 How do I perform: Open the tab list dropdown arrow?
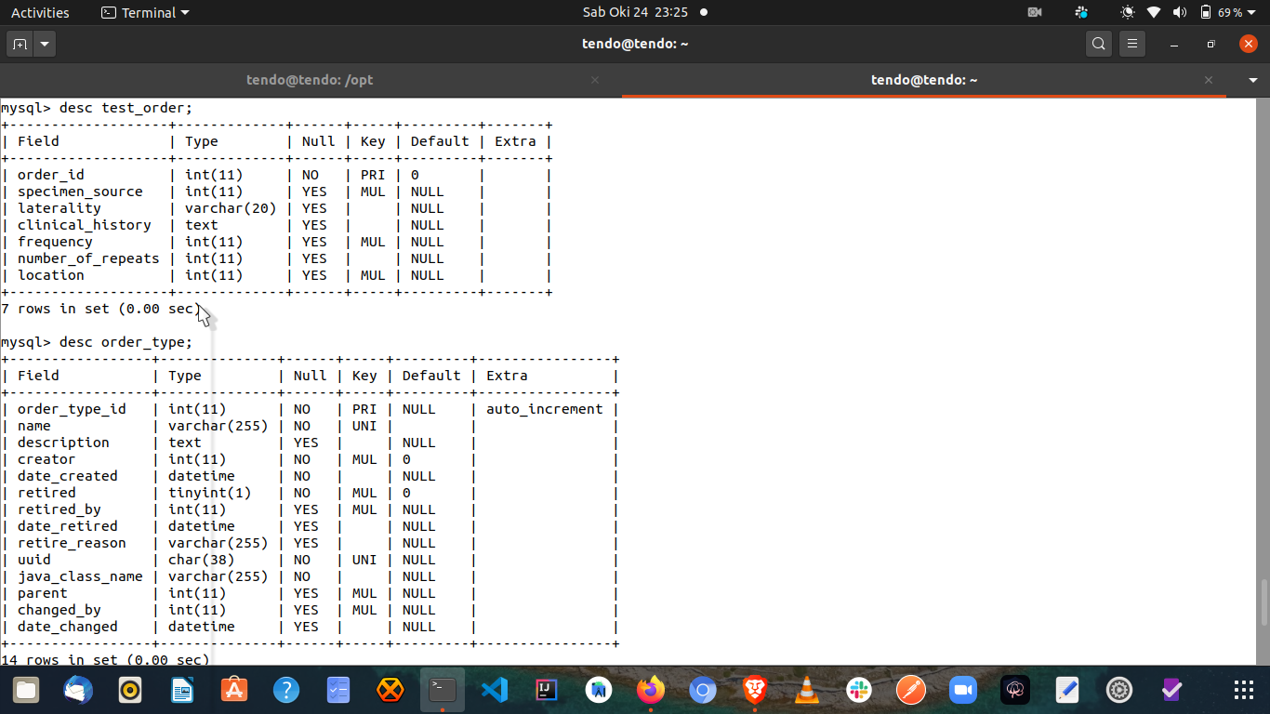tap(1253, 80)
